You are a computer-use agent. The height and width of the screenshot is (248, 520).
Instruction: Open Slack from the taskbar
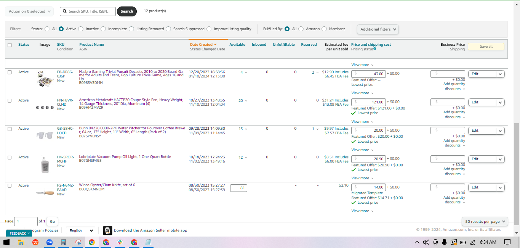[x=120, y=242]
